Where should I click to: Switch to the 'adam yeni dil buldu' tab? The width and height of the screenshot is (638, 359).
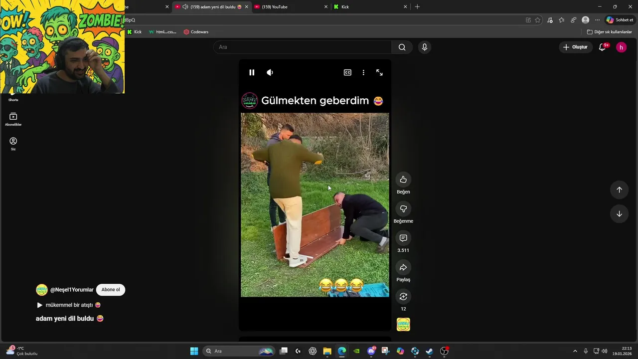[x=211, y=7]
